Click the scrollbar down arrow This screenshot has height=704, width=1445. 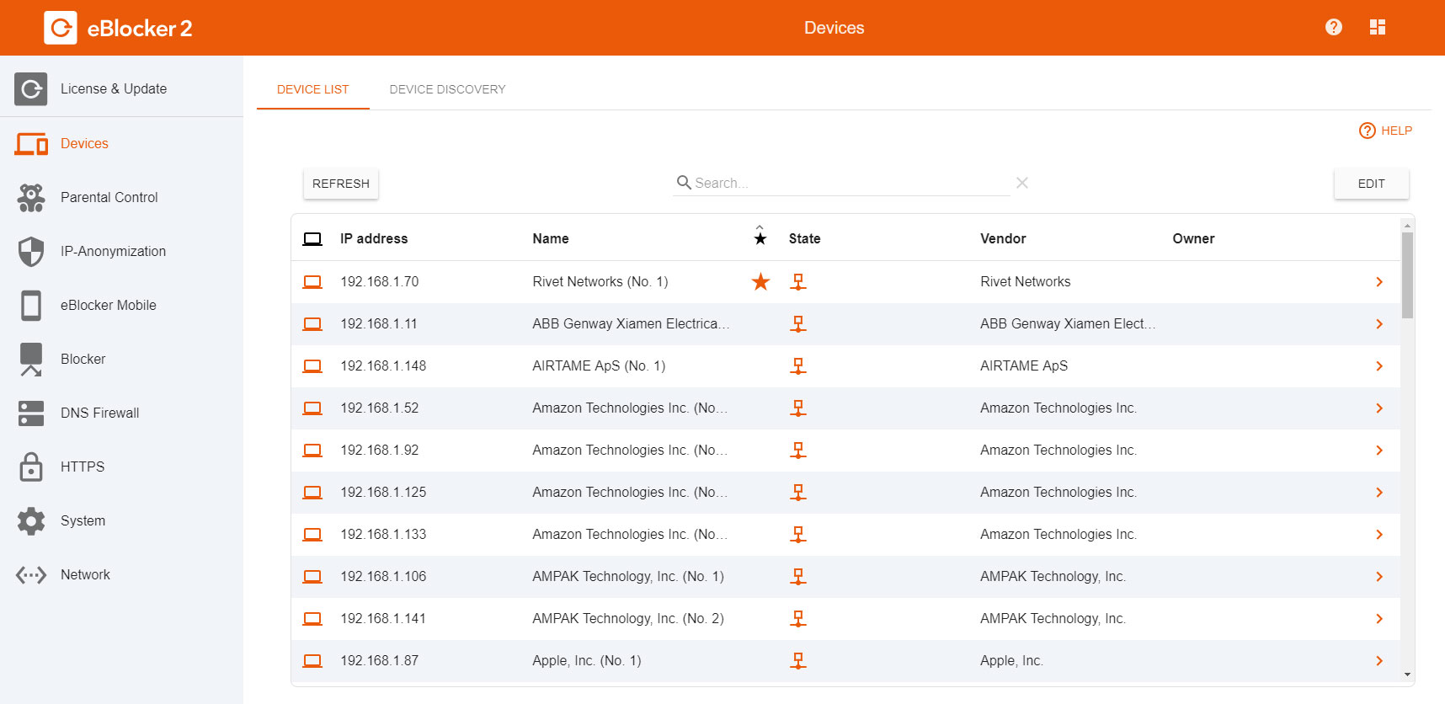[x=1407, y=675]
